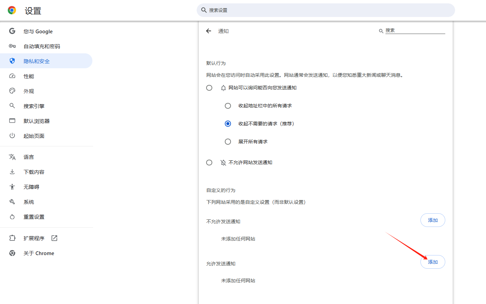Click the Chrome logo beside 设置
Viewport: 486px width, 304px height.
(12, 10)
